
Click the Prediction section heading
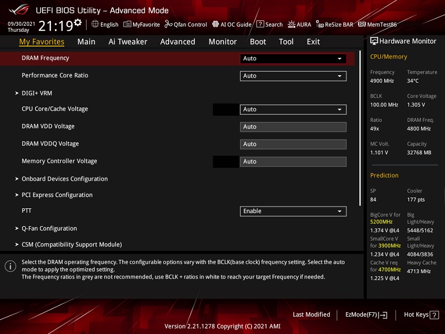(384, 175)
